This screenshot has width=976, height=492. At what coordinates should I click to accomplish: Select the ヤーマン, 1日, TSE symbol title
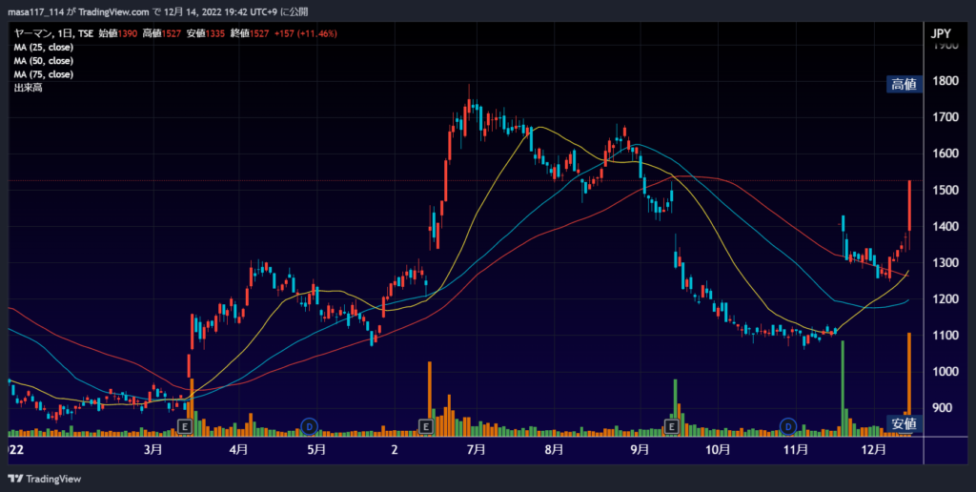point(53,33)
